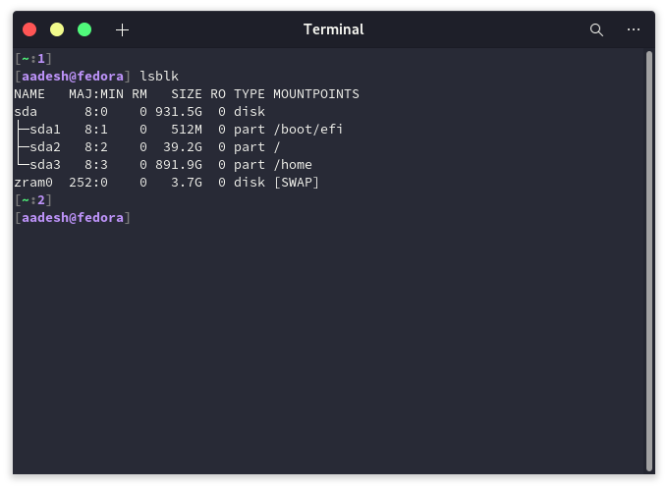Close the terminal with the red button

coord(29,29)
